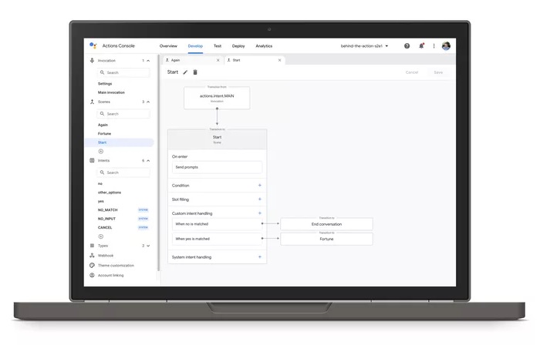Image resolution: width=540 pixels, height=345 pixels.
Task: Add Custom intent handling with plus icon
Action: pos(260,213)
